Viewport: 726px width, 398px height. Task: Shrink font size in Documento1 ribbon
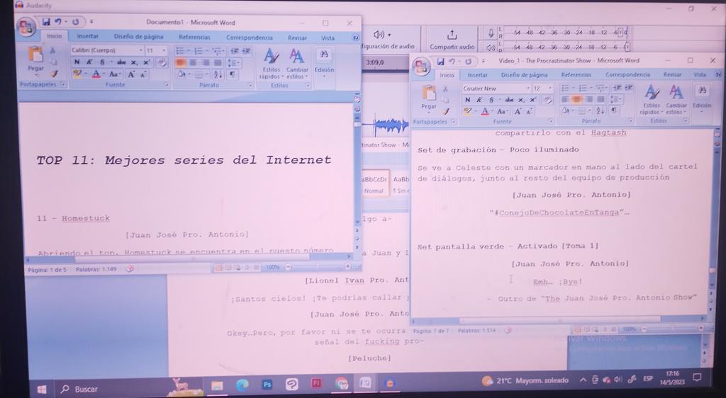(143, 74)
